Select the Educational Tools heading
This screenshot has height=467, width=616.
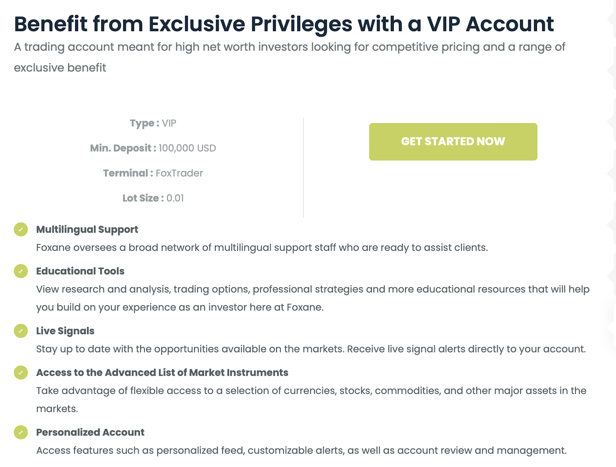click(80, 271)
